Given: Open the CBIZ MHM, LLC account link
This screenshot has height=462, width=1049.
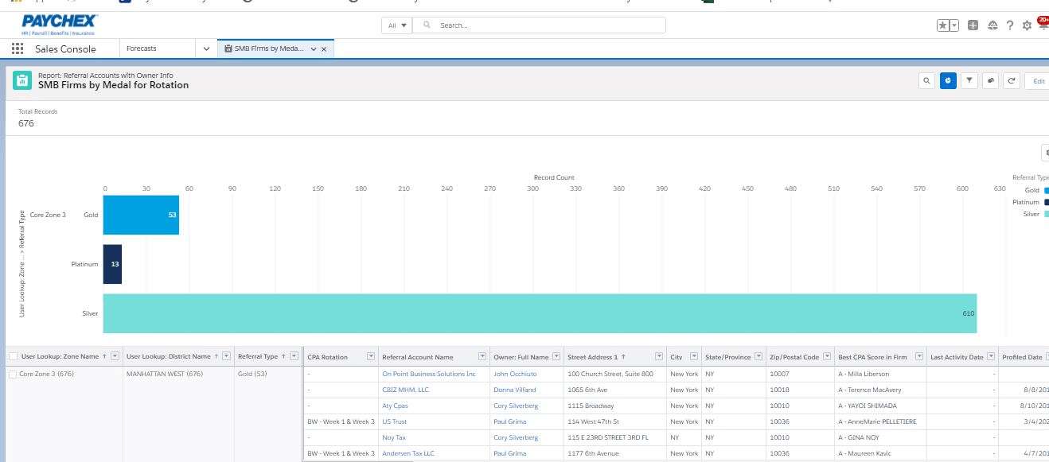Looking at the screenshot, I should click(405, 390).
